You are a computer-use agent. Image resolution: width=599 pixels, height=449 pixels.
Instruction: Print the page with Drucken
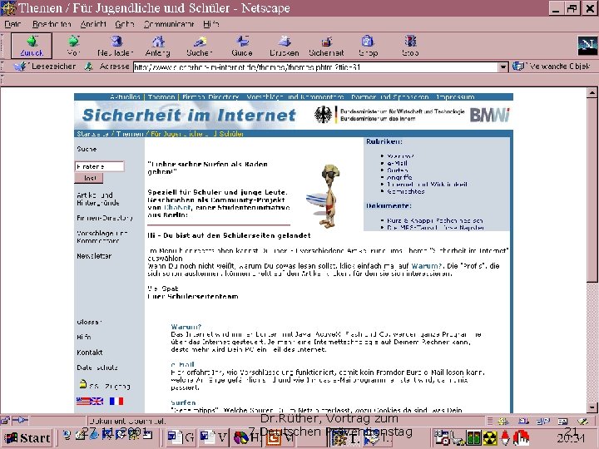(285, 46)
